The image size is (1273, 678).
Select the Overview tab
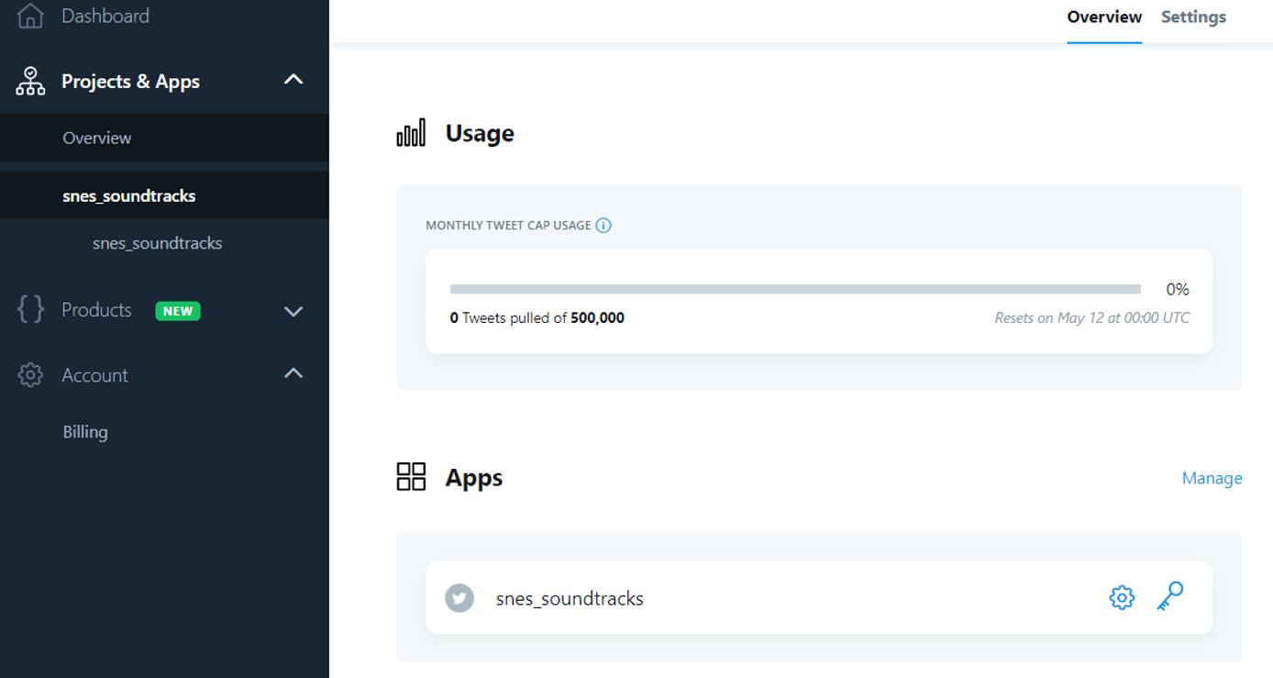(1104, 17)
